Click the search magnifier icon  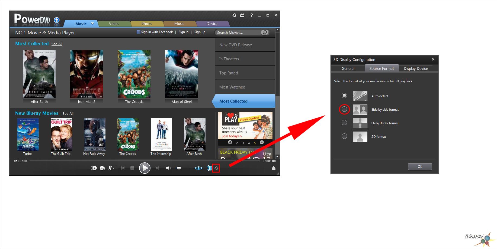pos(265,32)
